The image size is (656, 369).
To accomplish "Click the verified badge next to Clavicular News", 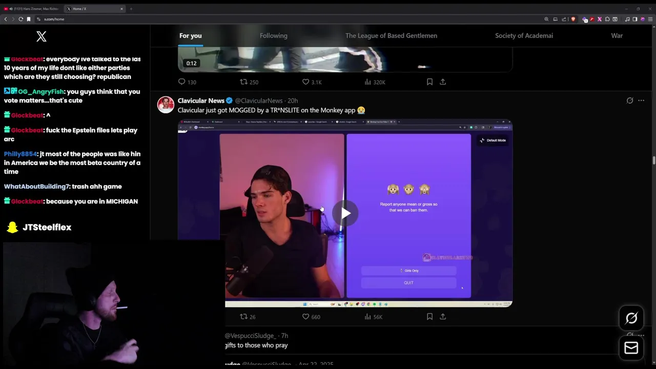I will (x=230, y=100).
